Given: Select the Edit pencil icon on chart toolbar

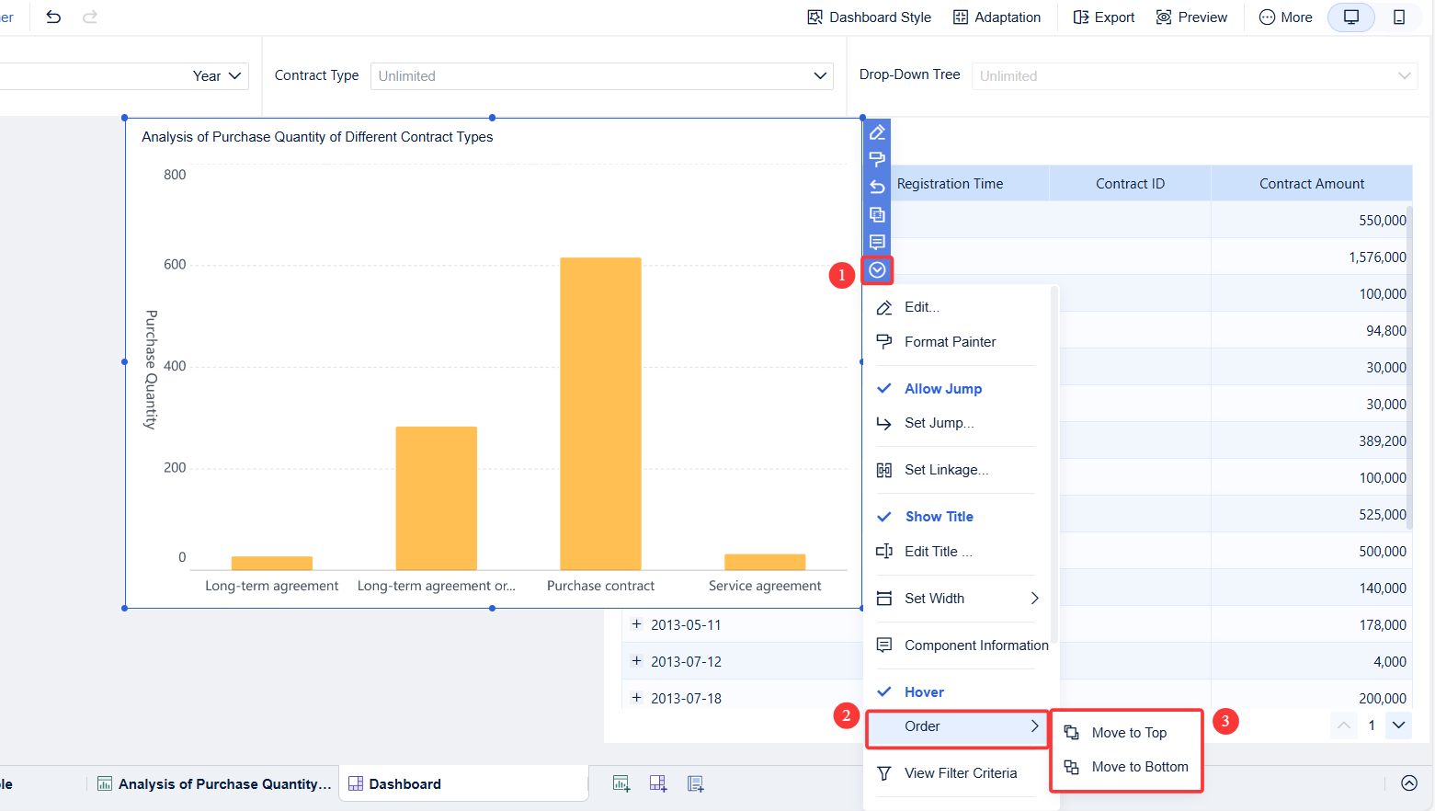Looking at the screenshot, I should click(x=877, y=132).
